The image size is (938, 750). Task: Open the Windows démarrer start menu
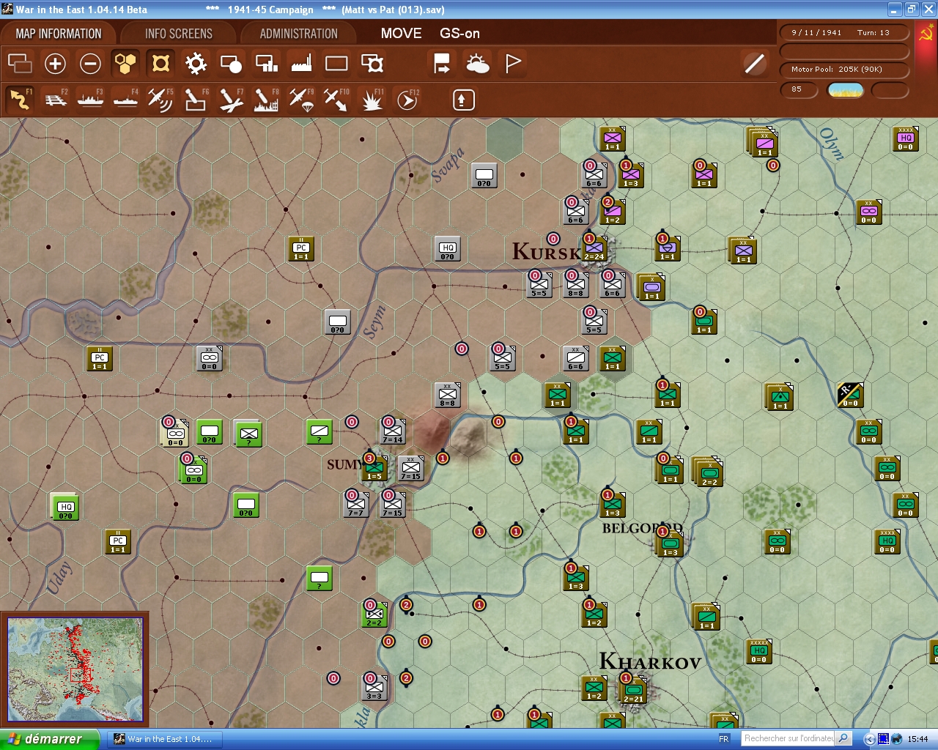pyautogui.click(x=49, y=739)
